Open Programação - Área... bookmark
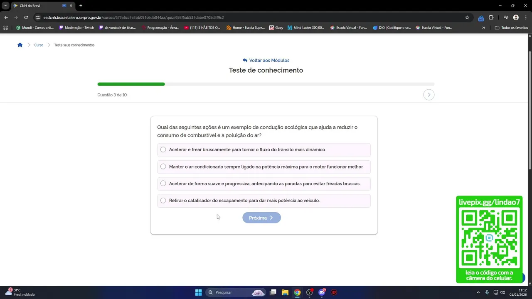The height and width of the screenshot is (299, 532). (160, 27)
